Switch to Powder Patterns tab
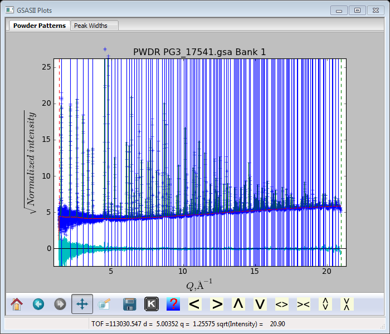 [40, 26]
